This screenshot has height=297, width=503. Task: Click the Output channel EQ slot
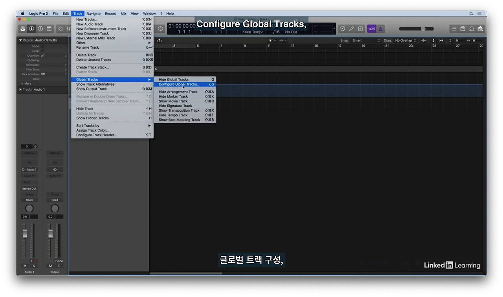(55, 163)
